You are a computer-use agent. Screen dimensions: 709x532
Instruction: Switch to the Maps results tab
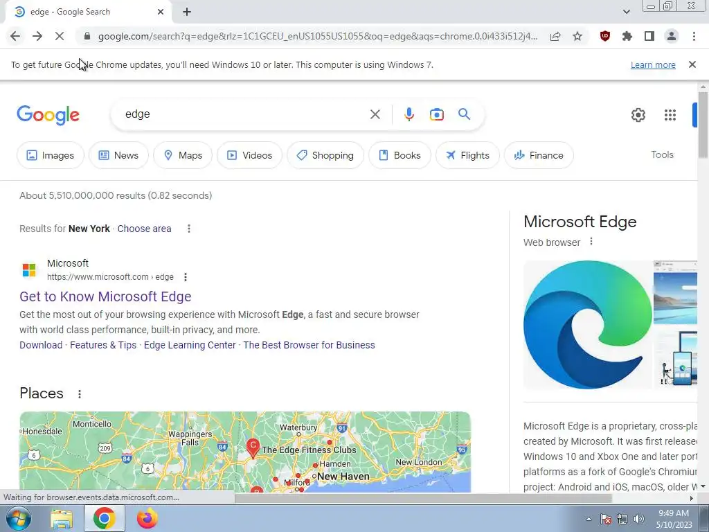(183, 155)
